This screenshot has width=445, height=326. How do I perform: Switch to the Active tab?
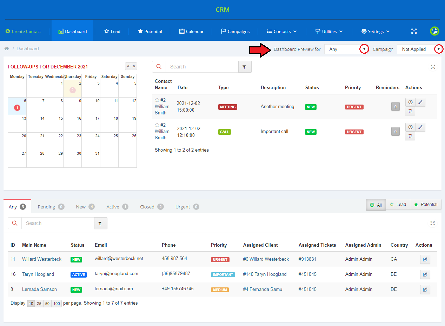[117, 207]
